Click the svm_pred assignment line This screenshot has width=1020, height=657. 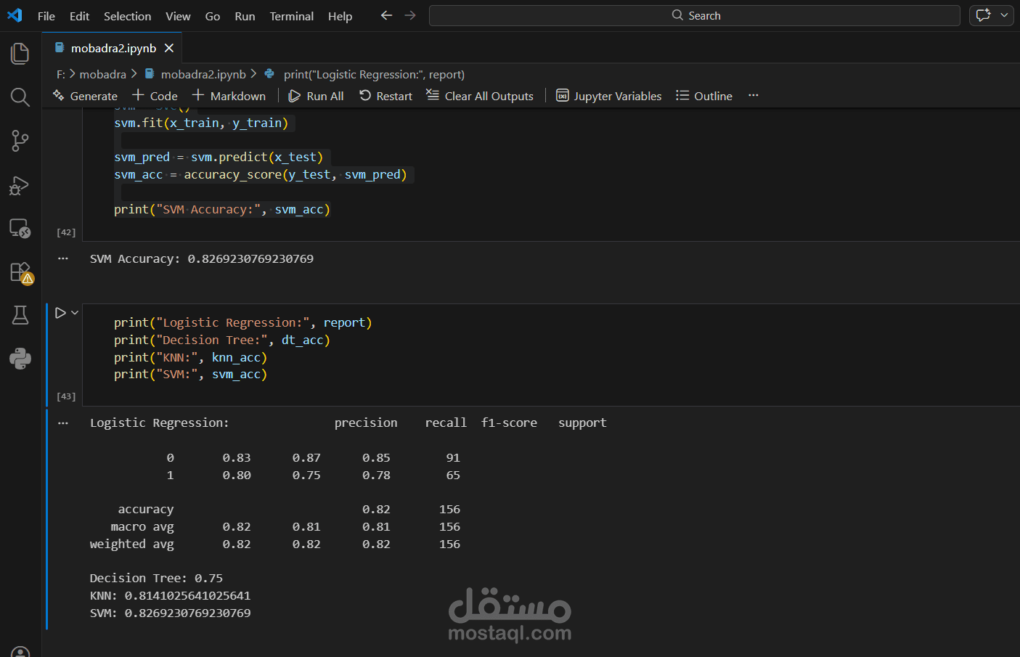[219, 157]
